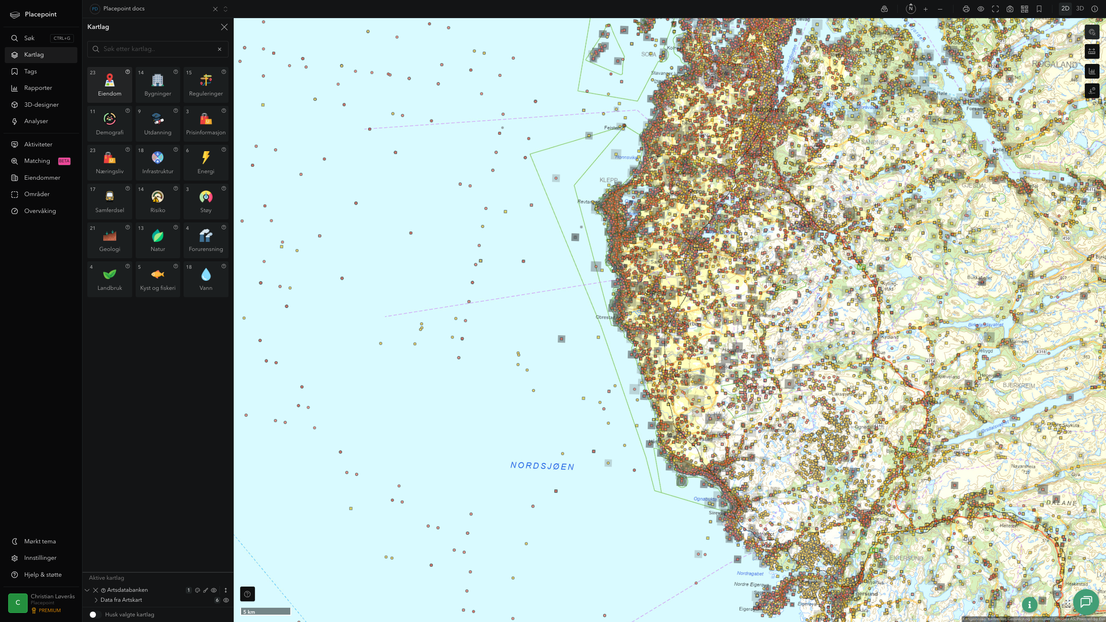Image resolution: width=1106 pixels, height=622 pixels.
Task: Open Tags in the sidebar
Action: (41, 71)
